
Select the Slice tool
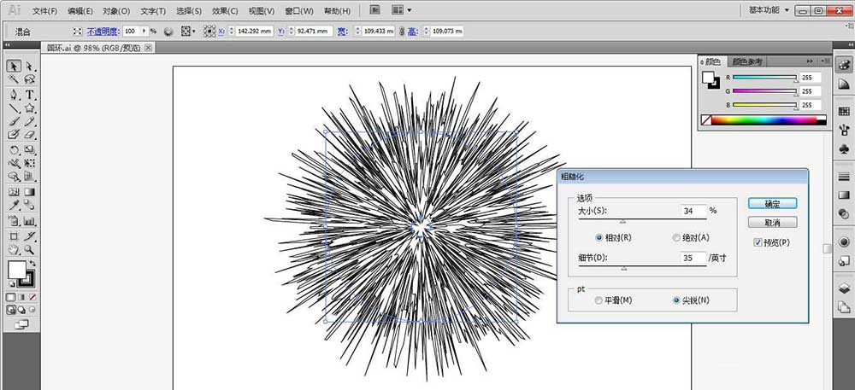[x=29, y=236]
